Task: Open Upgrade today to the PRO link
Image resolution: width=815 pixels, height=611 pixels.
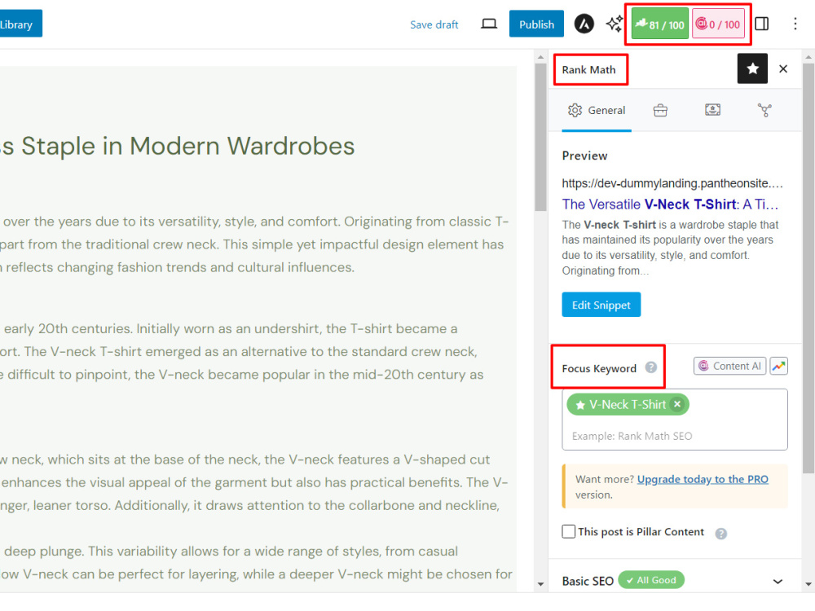Action: 703,479
